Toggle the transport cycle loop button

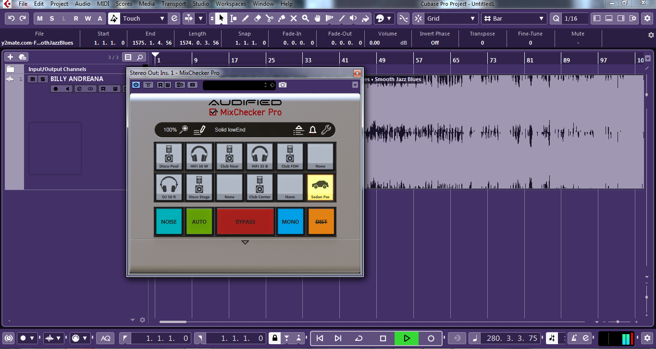359,338
